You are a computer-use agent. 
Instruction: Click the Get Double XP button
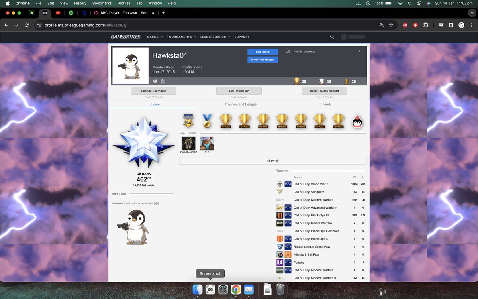[239, 91]
